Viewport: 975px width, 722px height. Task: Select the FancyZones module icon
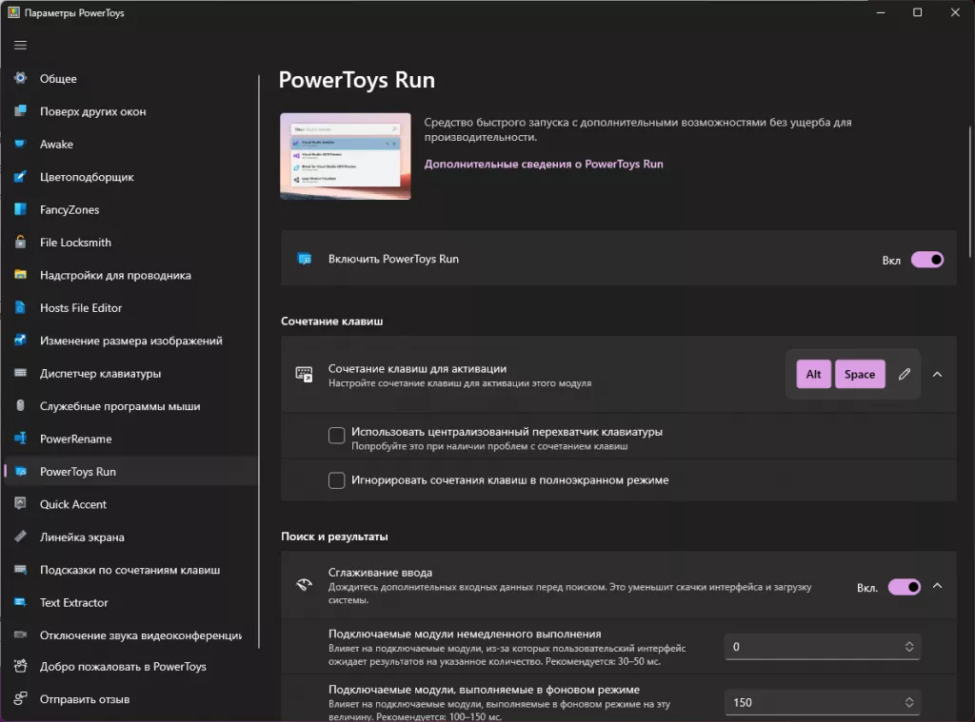[21, 209]
